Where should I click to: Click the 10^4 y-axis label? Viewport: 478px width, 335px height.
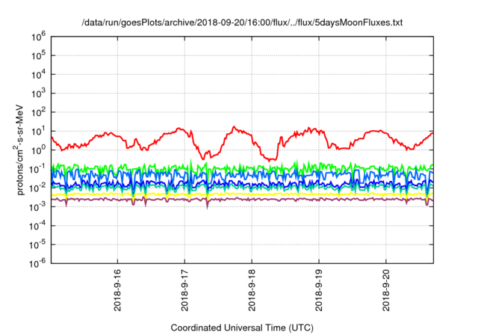pyautogui.click(x=38, y=75)
